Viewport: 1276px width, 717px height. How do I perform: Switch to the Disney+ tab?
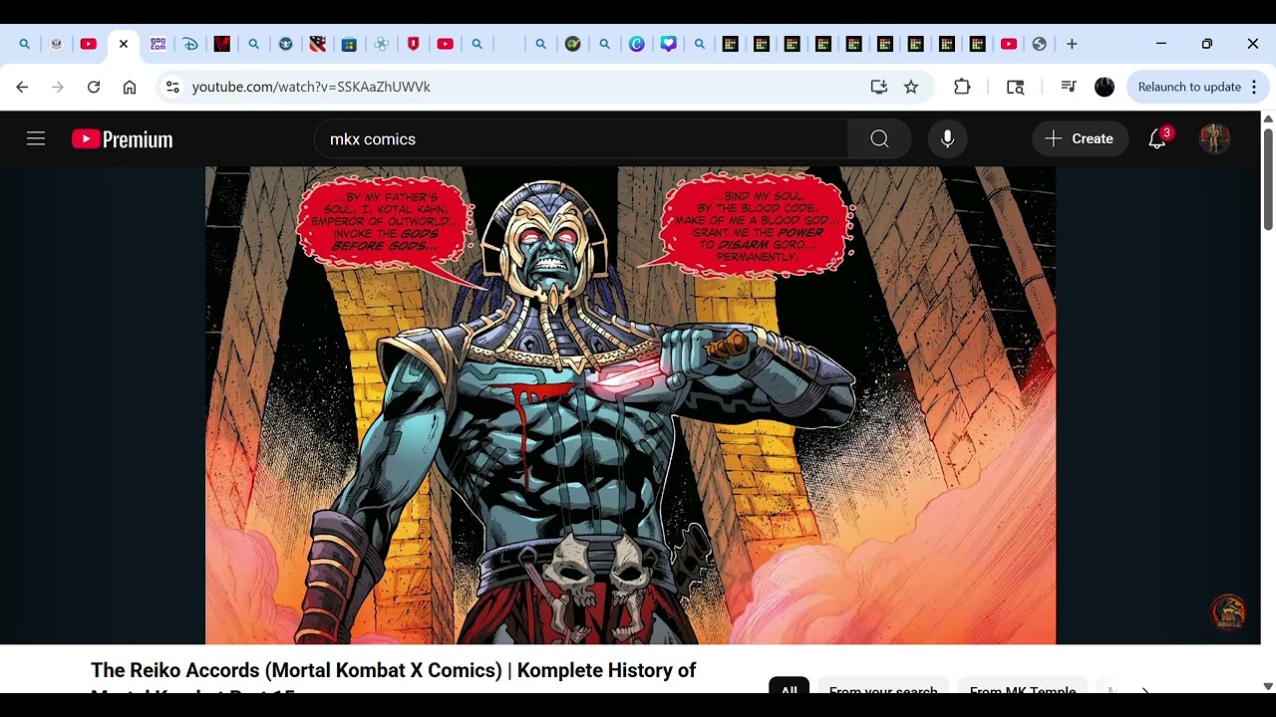click(x=190, y=44)
